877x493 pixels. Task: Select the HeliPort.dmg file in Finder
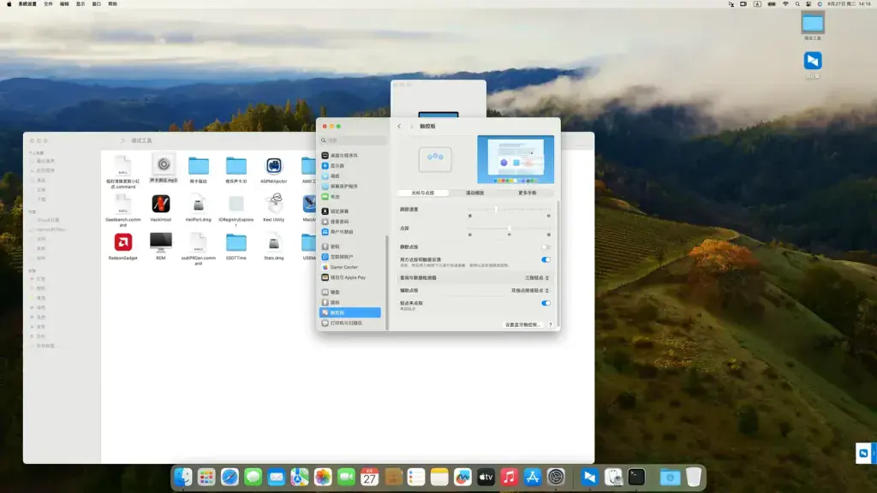(199, 208)
